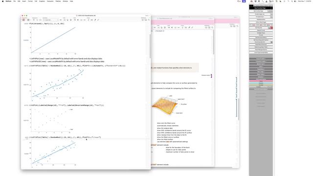Viewport: 313px width, 176px height.
Task: Click the pink colored bar in the palette
Action: (x=261, y=81)
